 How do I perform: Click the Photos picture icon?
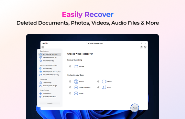76,81
